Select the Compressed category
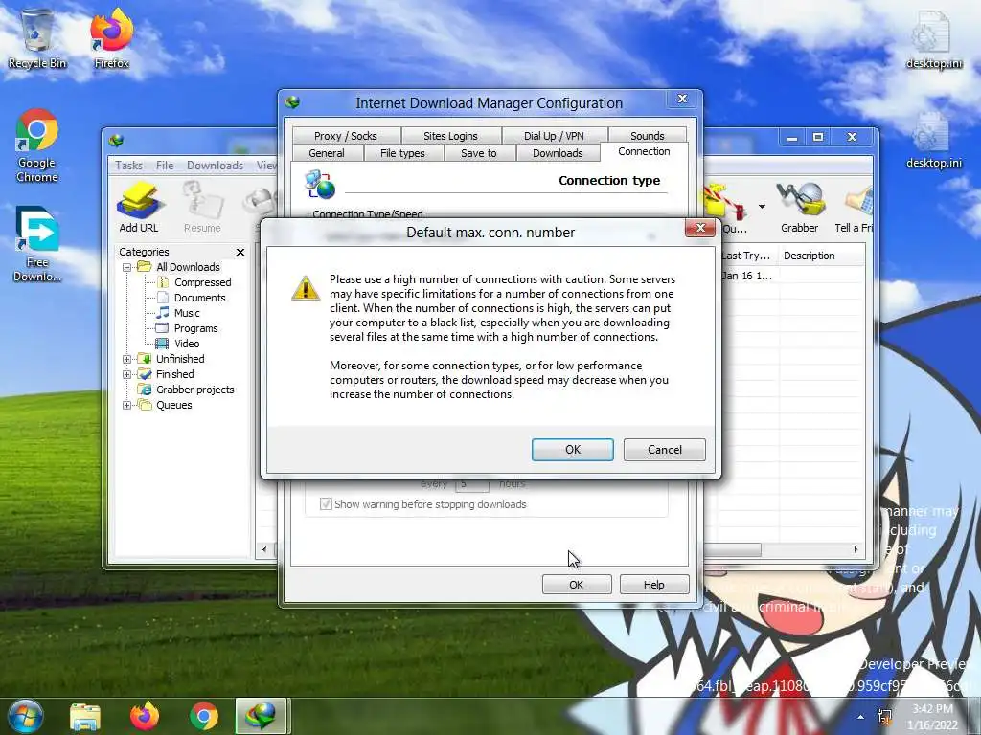This screenshot has width=981, height=735. coord(203,282)
